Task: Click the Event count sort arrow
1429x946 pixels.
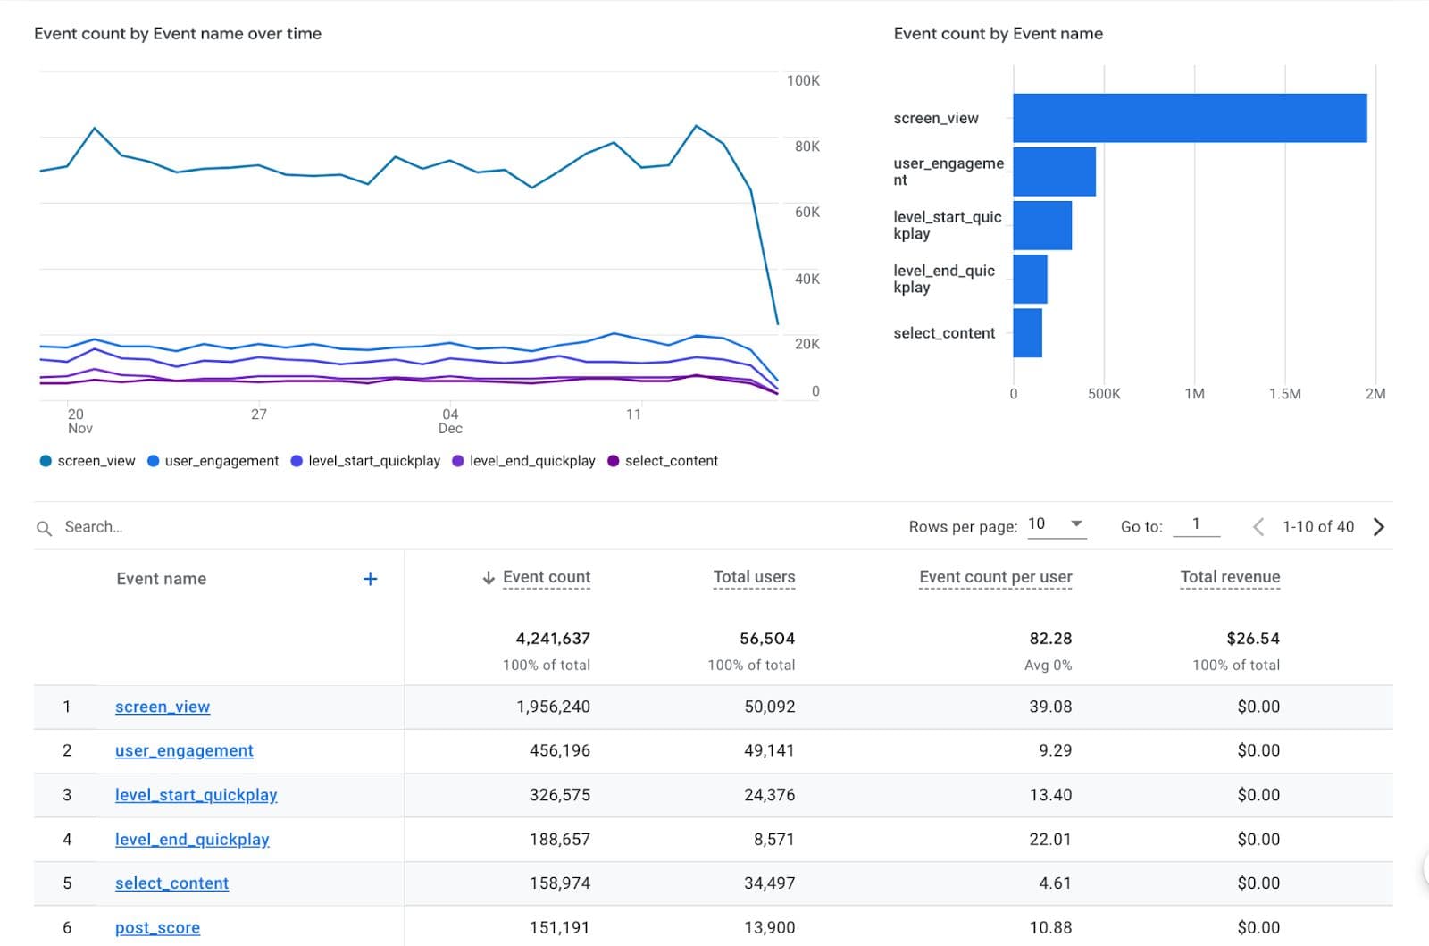Action: click(x=489, y=578)
